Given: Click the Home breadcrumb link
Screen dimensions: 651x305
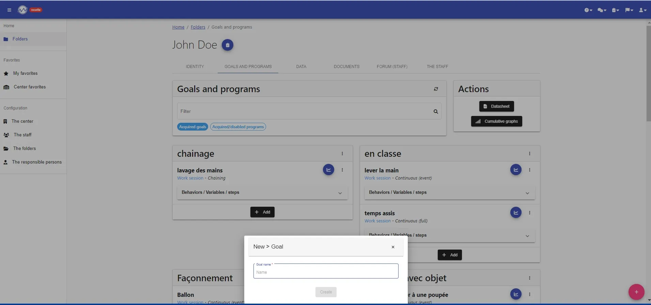Looking at the screenshot, I should pyautogui.click(x=178, y=27).
